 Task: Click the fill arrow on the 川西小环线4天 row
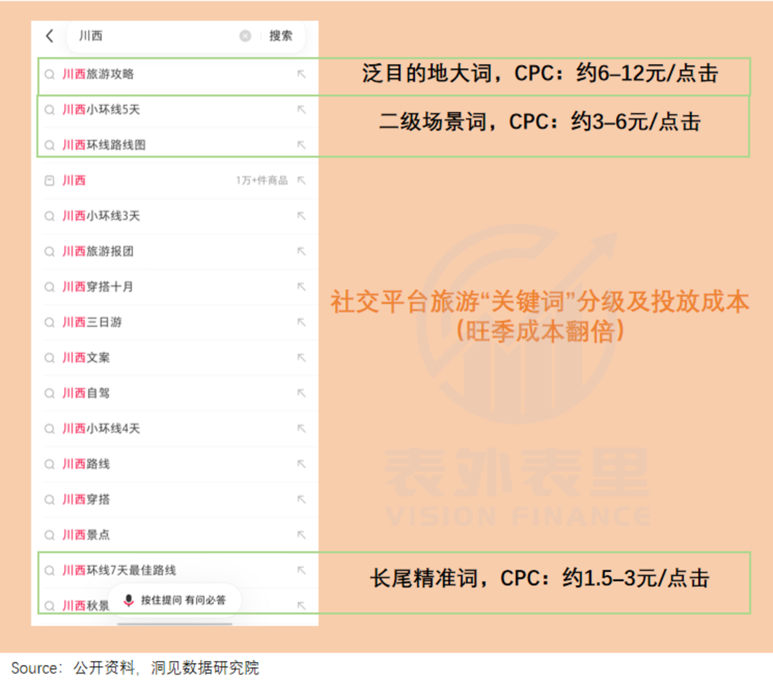[301, 429]
